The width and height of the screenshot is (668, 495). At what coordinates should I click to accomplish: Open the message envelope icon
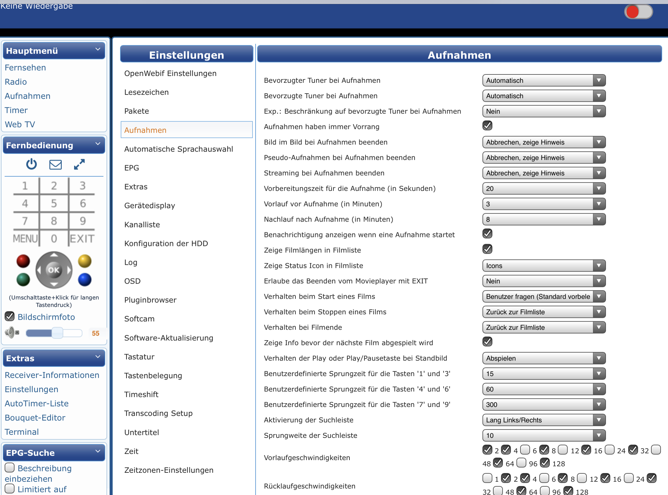point(56,164)
